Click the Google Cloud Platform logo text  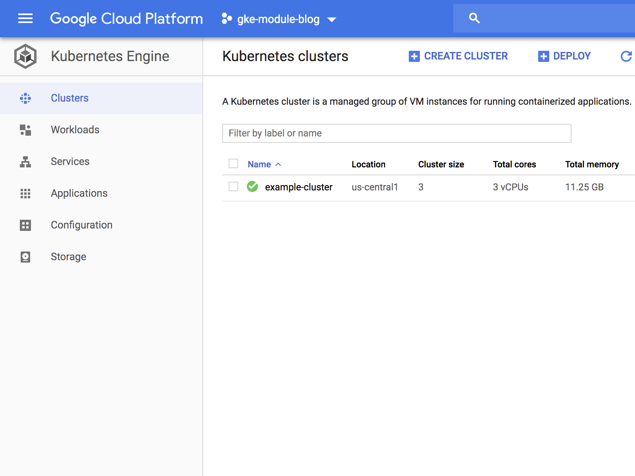click(x=126, y=19)
